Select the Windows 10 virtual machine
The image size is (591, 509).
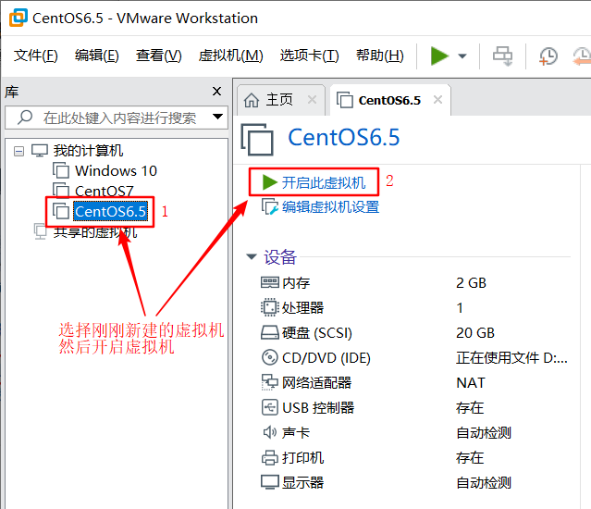pyautogui.click(x=116, y=171)
